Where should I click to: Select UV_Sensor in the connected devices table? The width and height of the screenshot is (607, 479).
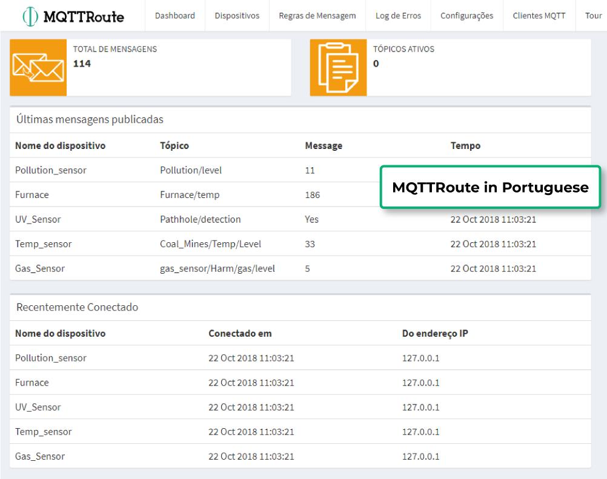tap(38, 407)
